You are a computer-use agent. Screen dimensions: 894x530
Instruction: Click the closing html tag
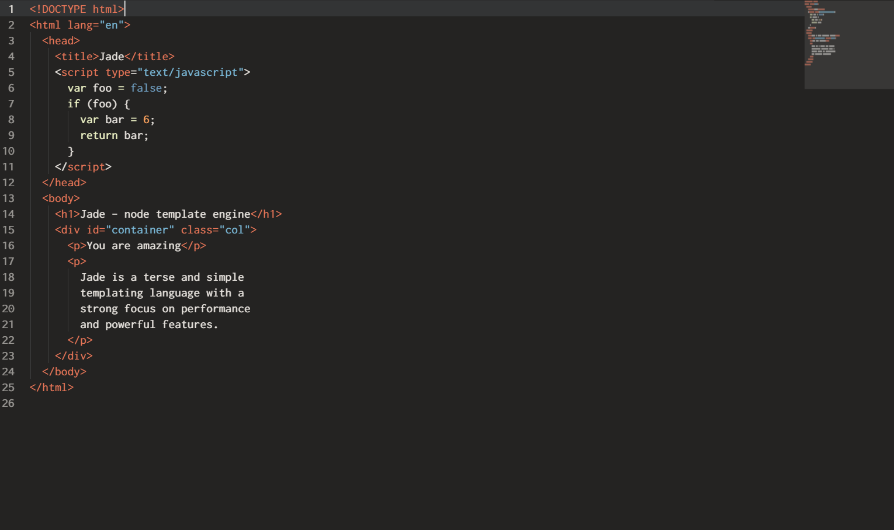pyautogui.click(x=51, y=388)
